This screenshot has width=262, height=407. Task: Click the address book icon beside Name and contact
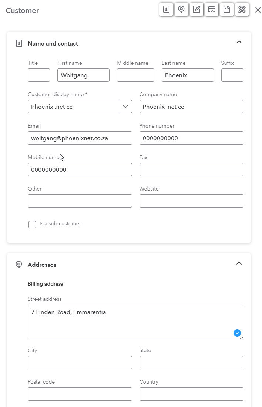coord(19,43)
